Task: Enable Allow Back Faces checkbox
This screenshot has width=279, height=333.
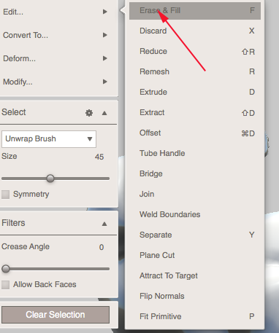Action: coord(6,285)
